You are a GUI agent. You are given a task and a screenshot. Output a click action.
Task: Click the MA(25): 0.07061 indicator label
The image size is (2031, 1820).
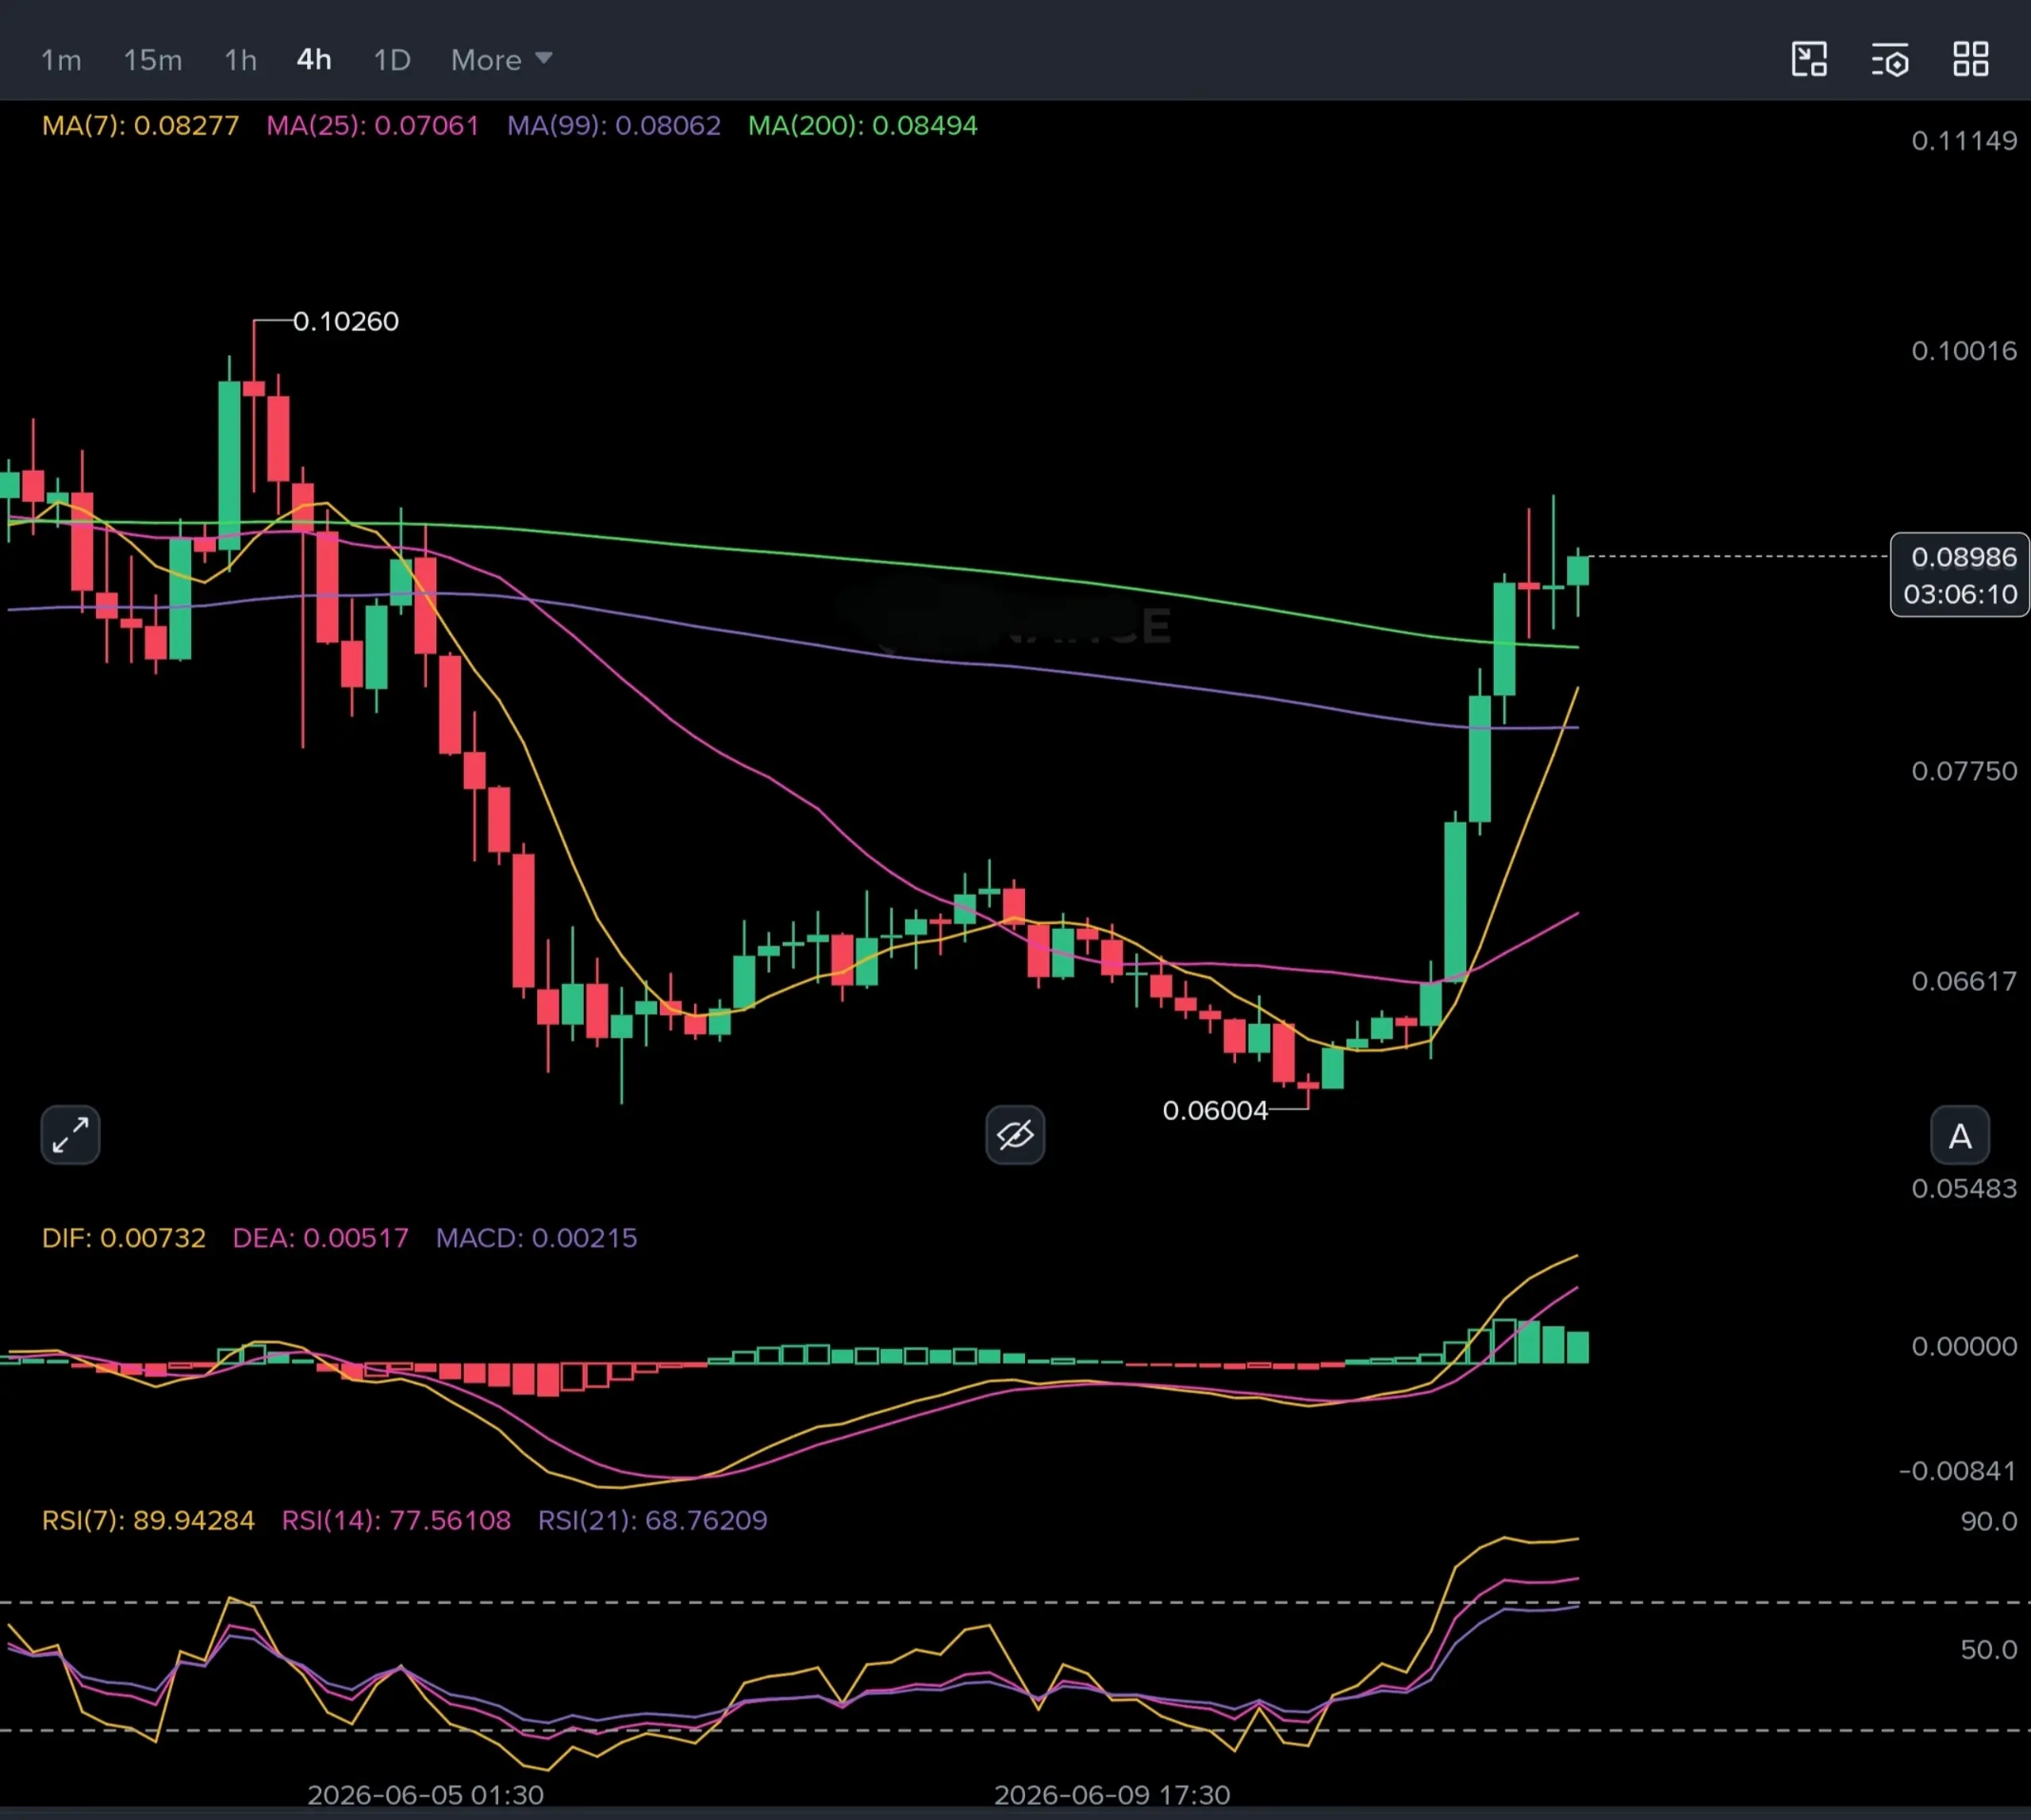[x=373, y=126]
